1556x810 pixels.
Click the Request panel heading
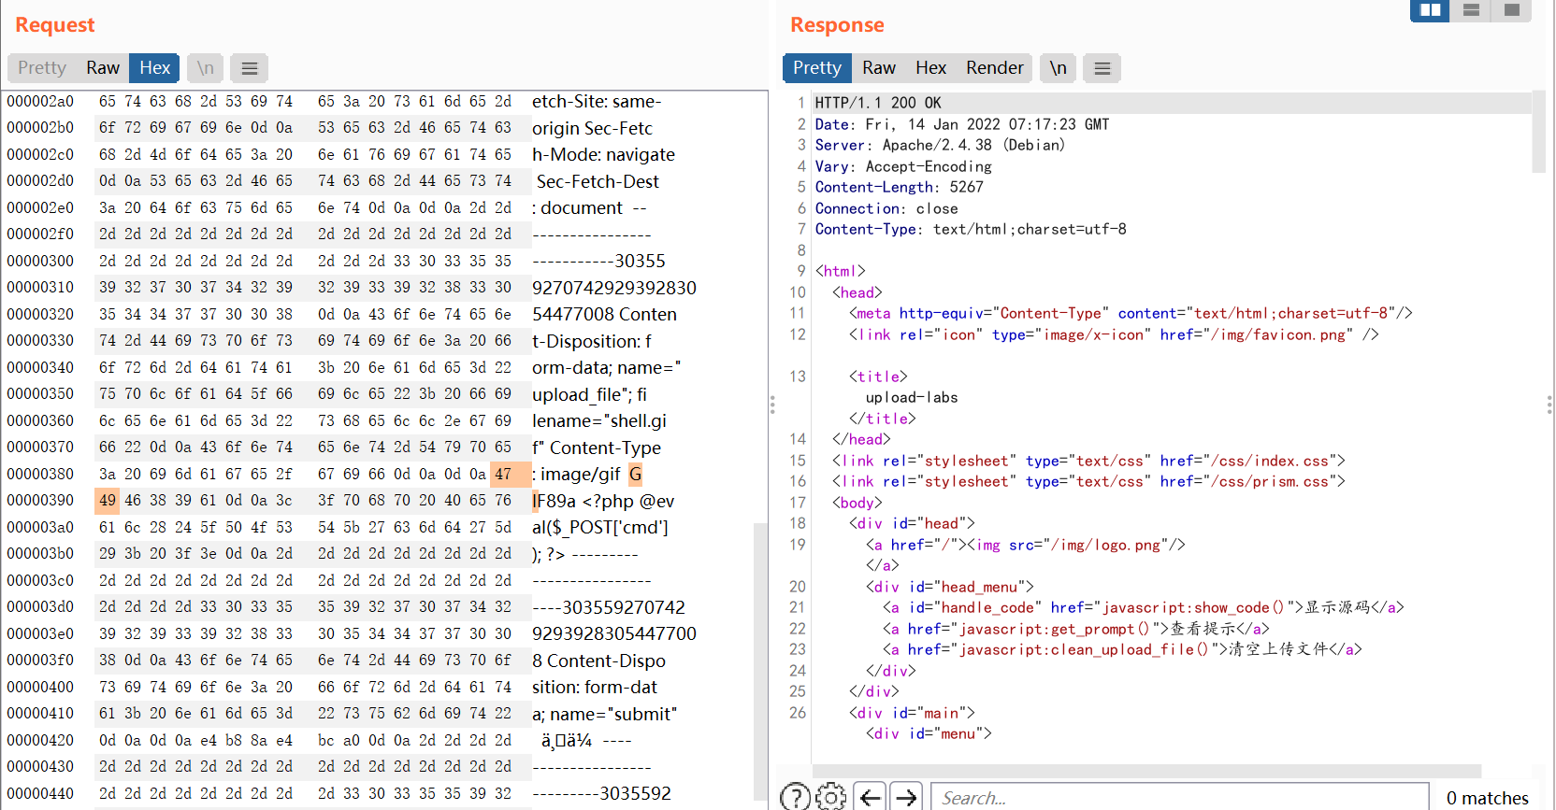tap(55, 25)
